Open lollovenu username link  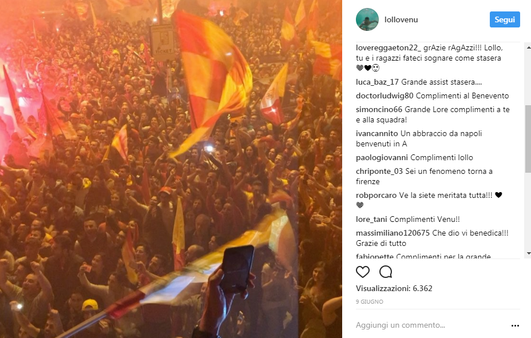point(401,19)
